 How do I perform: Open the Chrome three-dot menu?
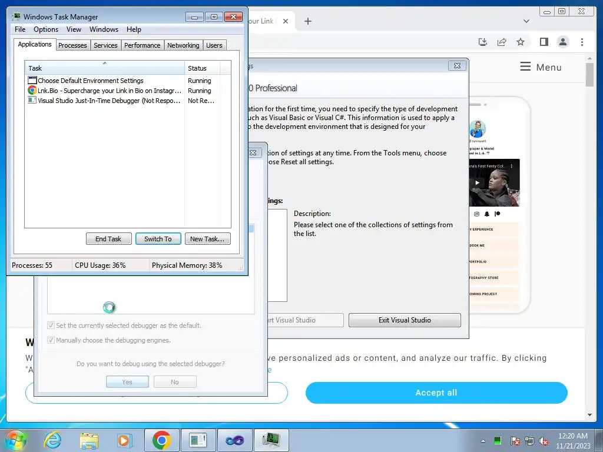pos(582,42)
